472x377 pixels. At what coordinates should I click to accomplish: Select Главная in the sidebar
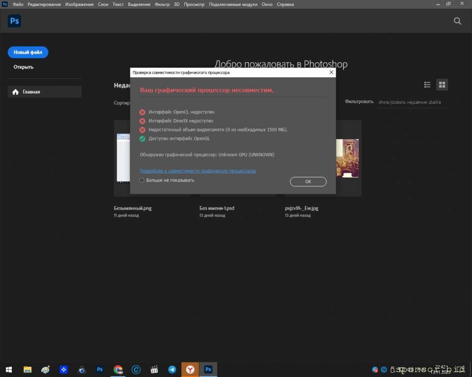44,92
